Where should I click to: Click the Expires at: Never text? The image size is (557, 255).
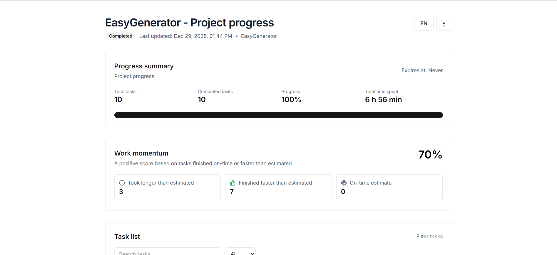pos(422,70)
